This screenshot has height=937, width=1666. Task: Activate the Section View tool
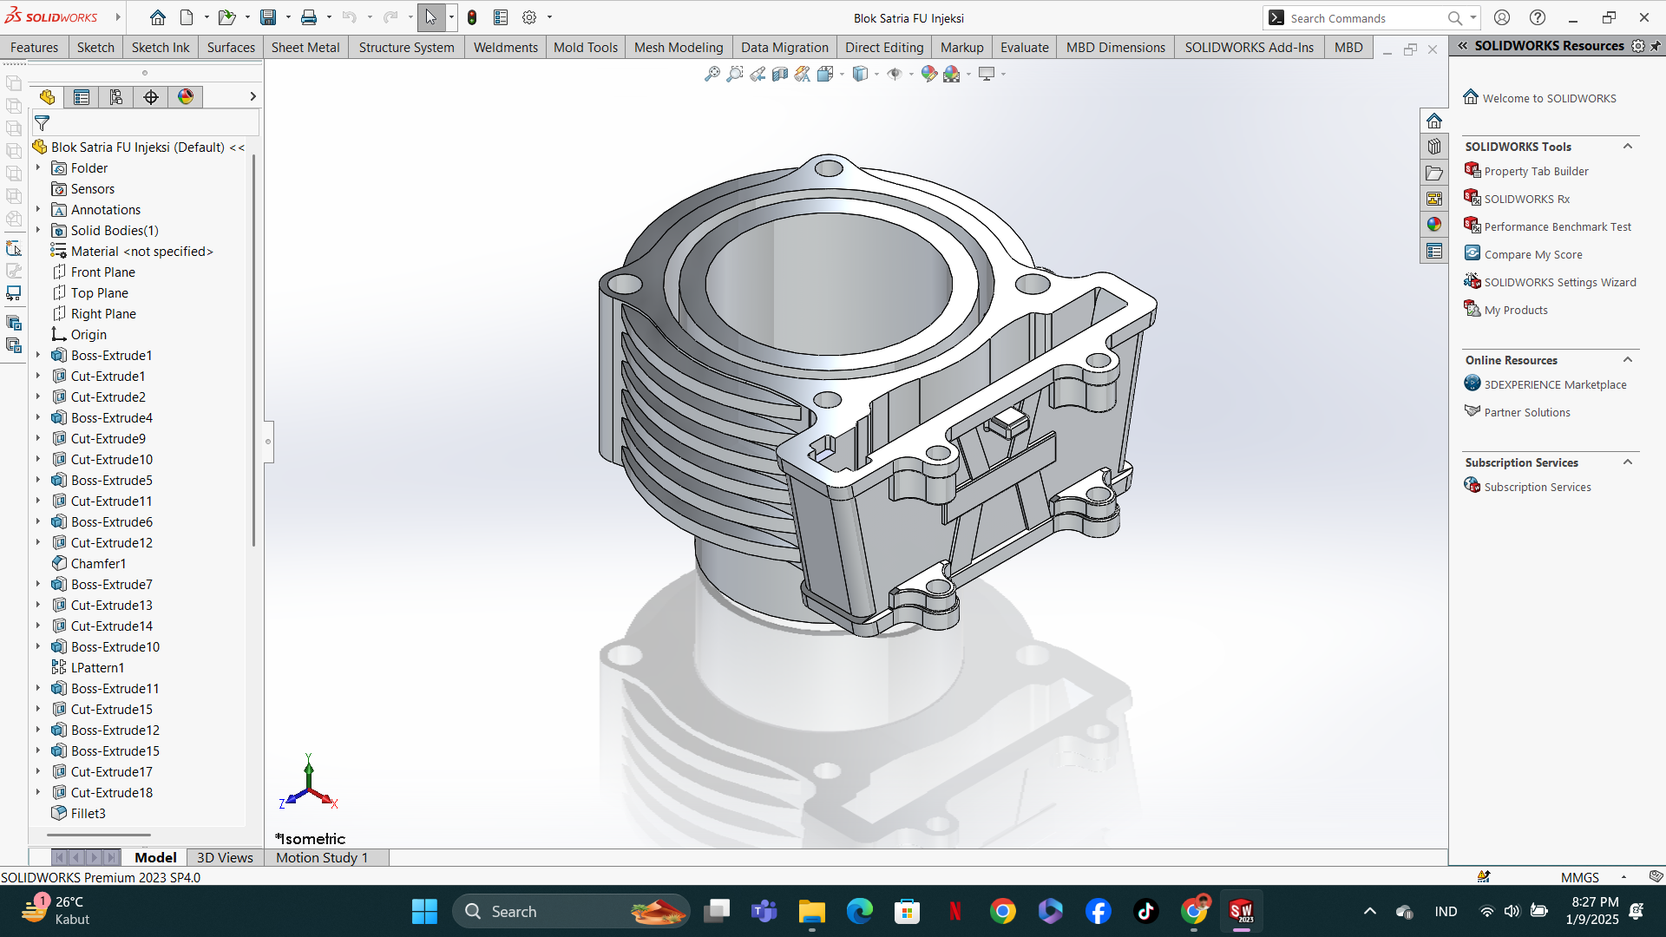click(x=780, y=75)
